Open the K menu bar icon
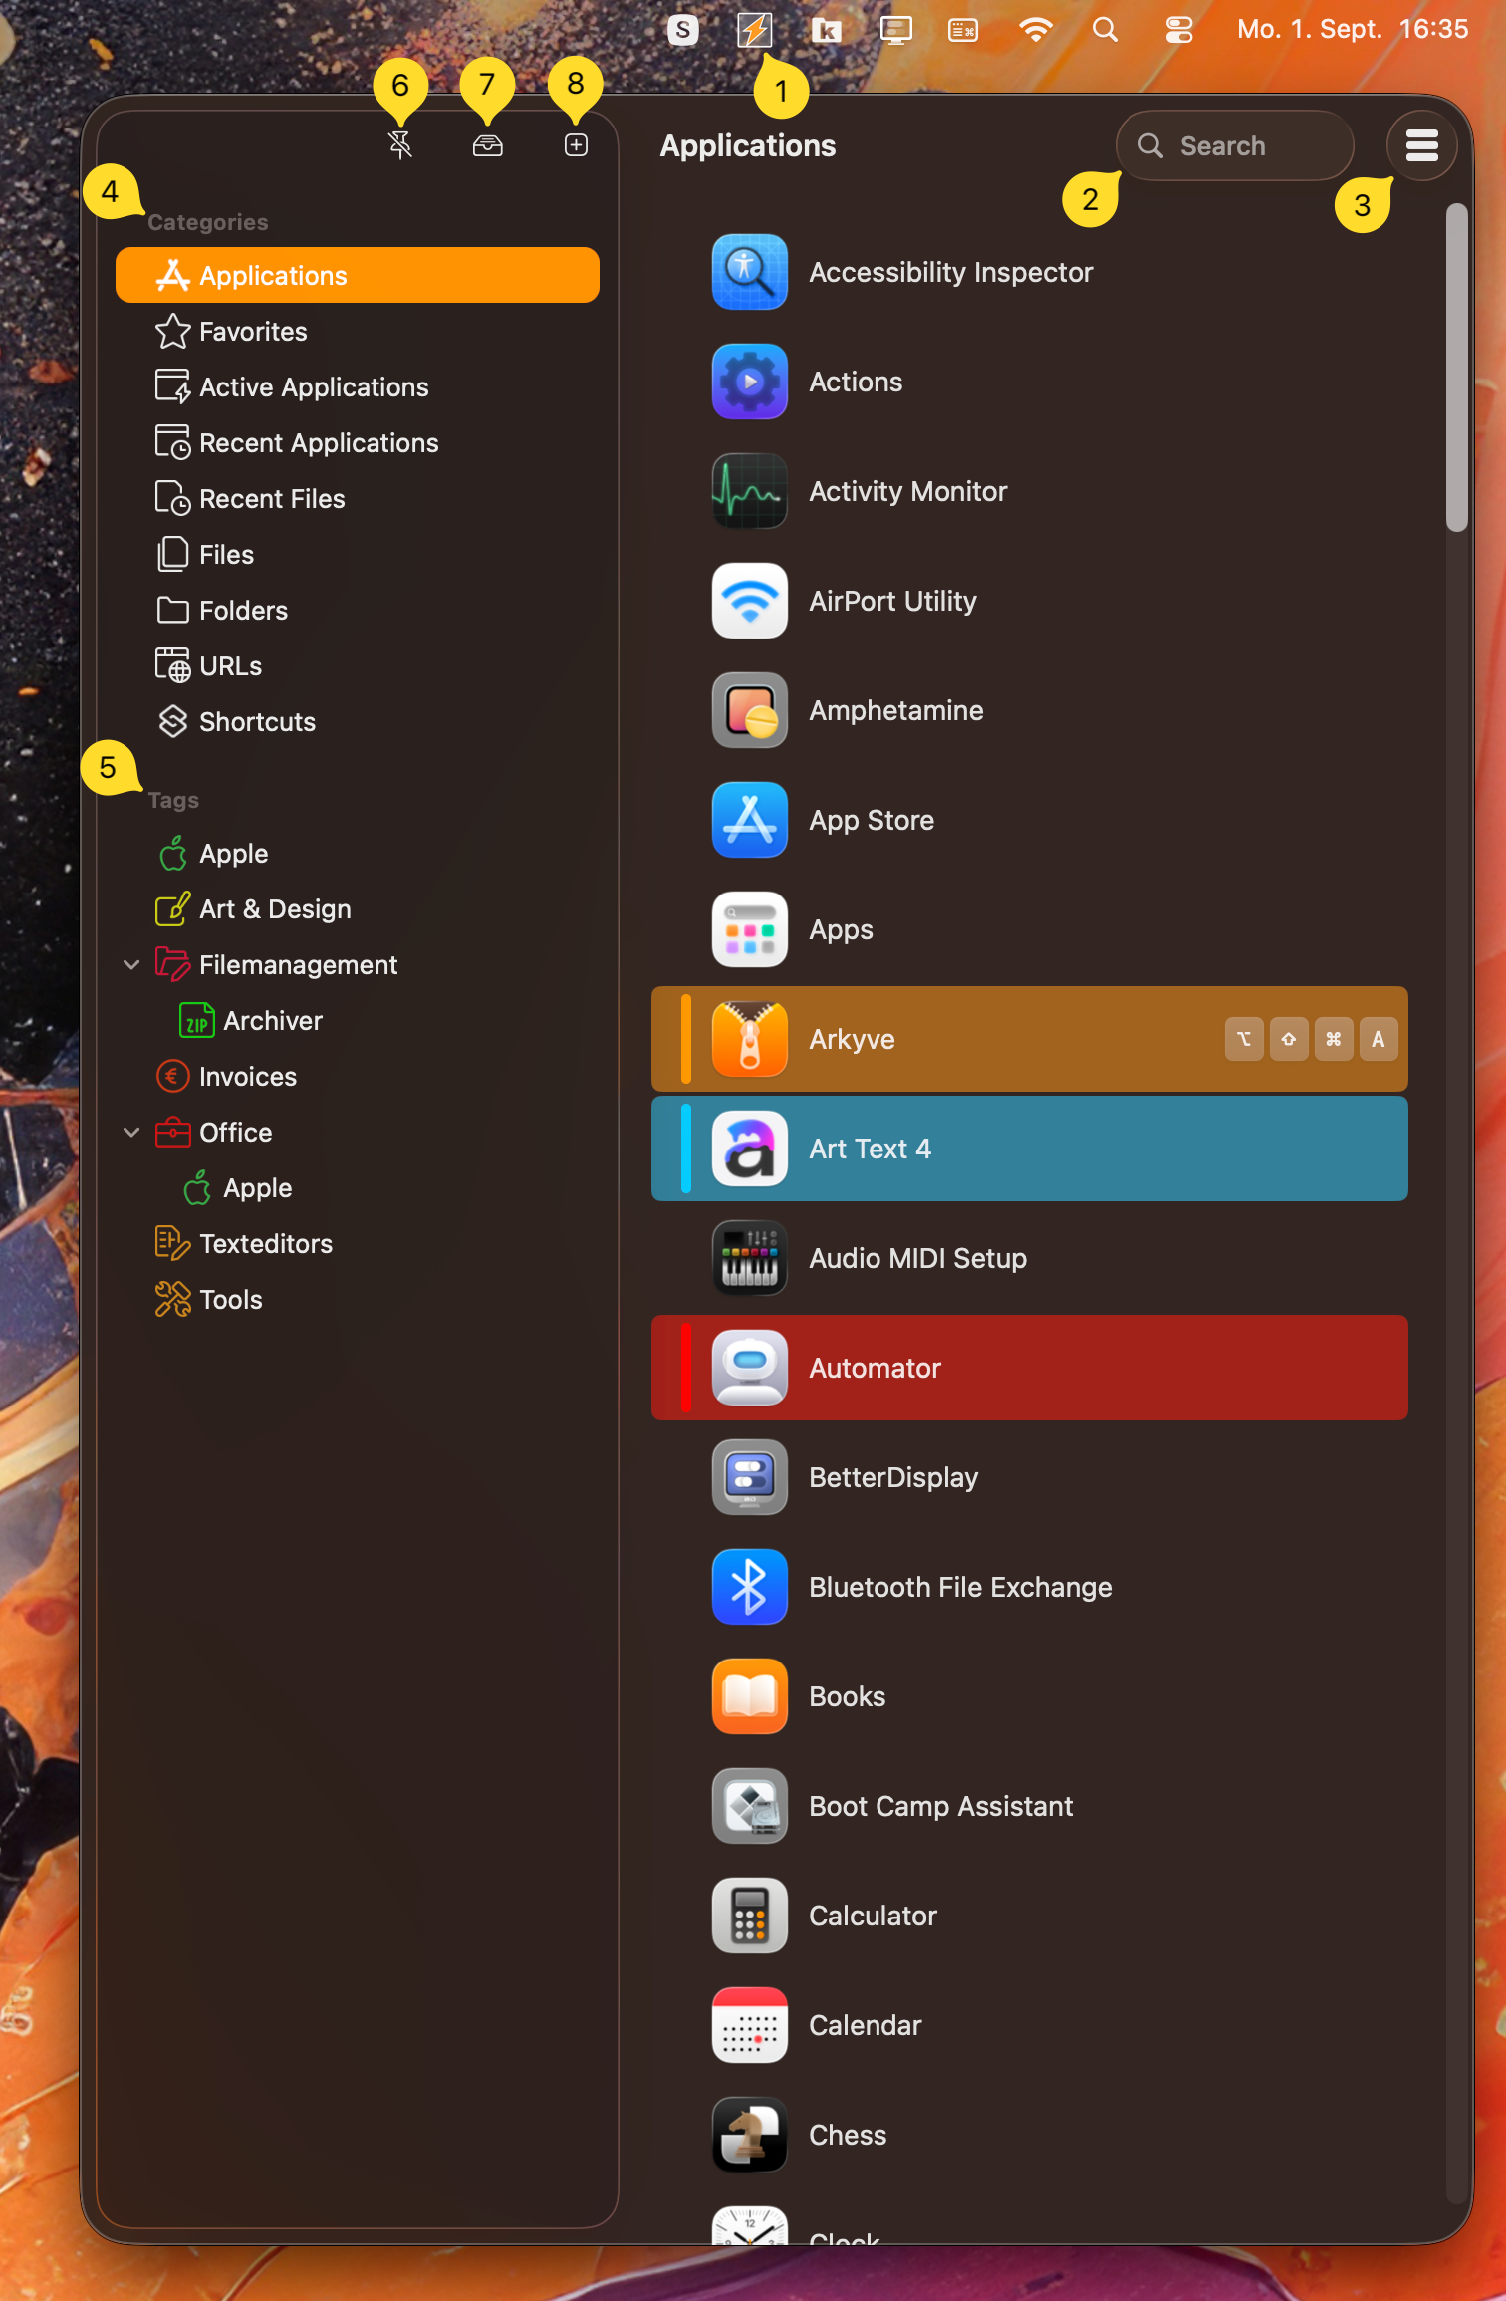The image size is (1506, 2301). (826, 30)
